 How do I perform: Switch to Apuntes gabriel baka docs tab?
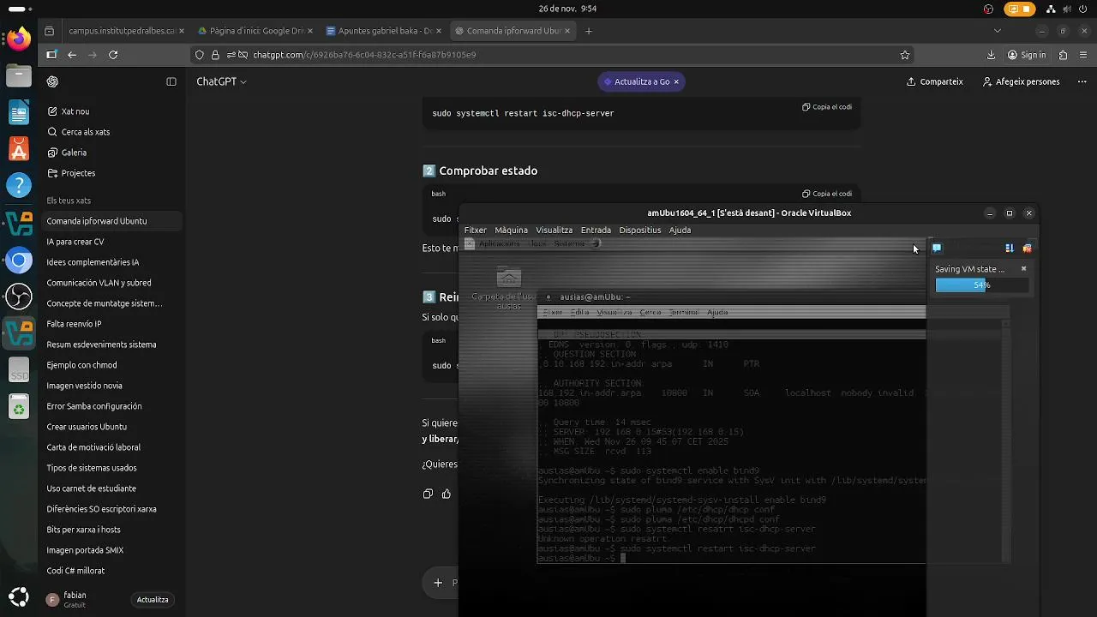tap(384, 31)
